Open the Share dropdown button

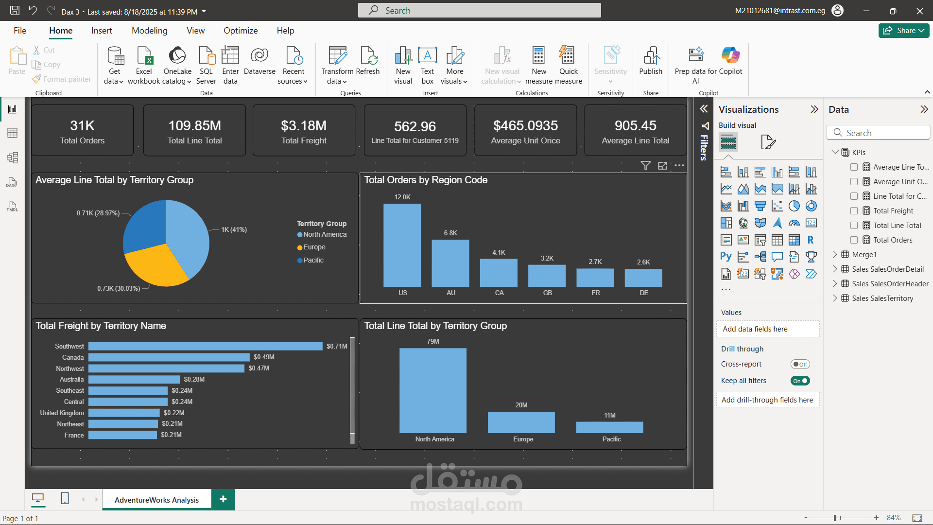904,31
